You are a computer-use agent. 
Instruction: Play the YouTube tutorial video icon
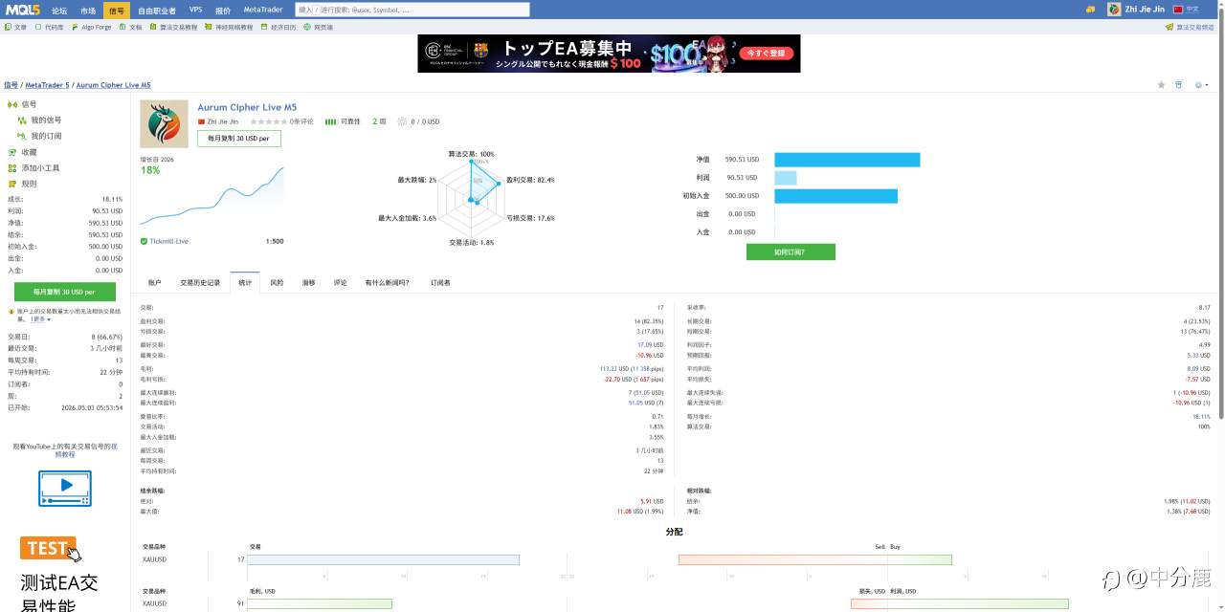coord(65,488)
